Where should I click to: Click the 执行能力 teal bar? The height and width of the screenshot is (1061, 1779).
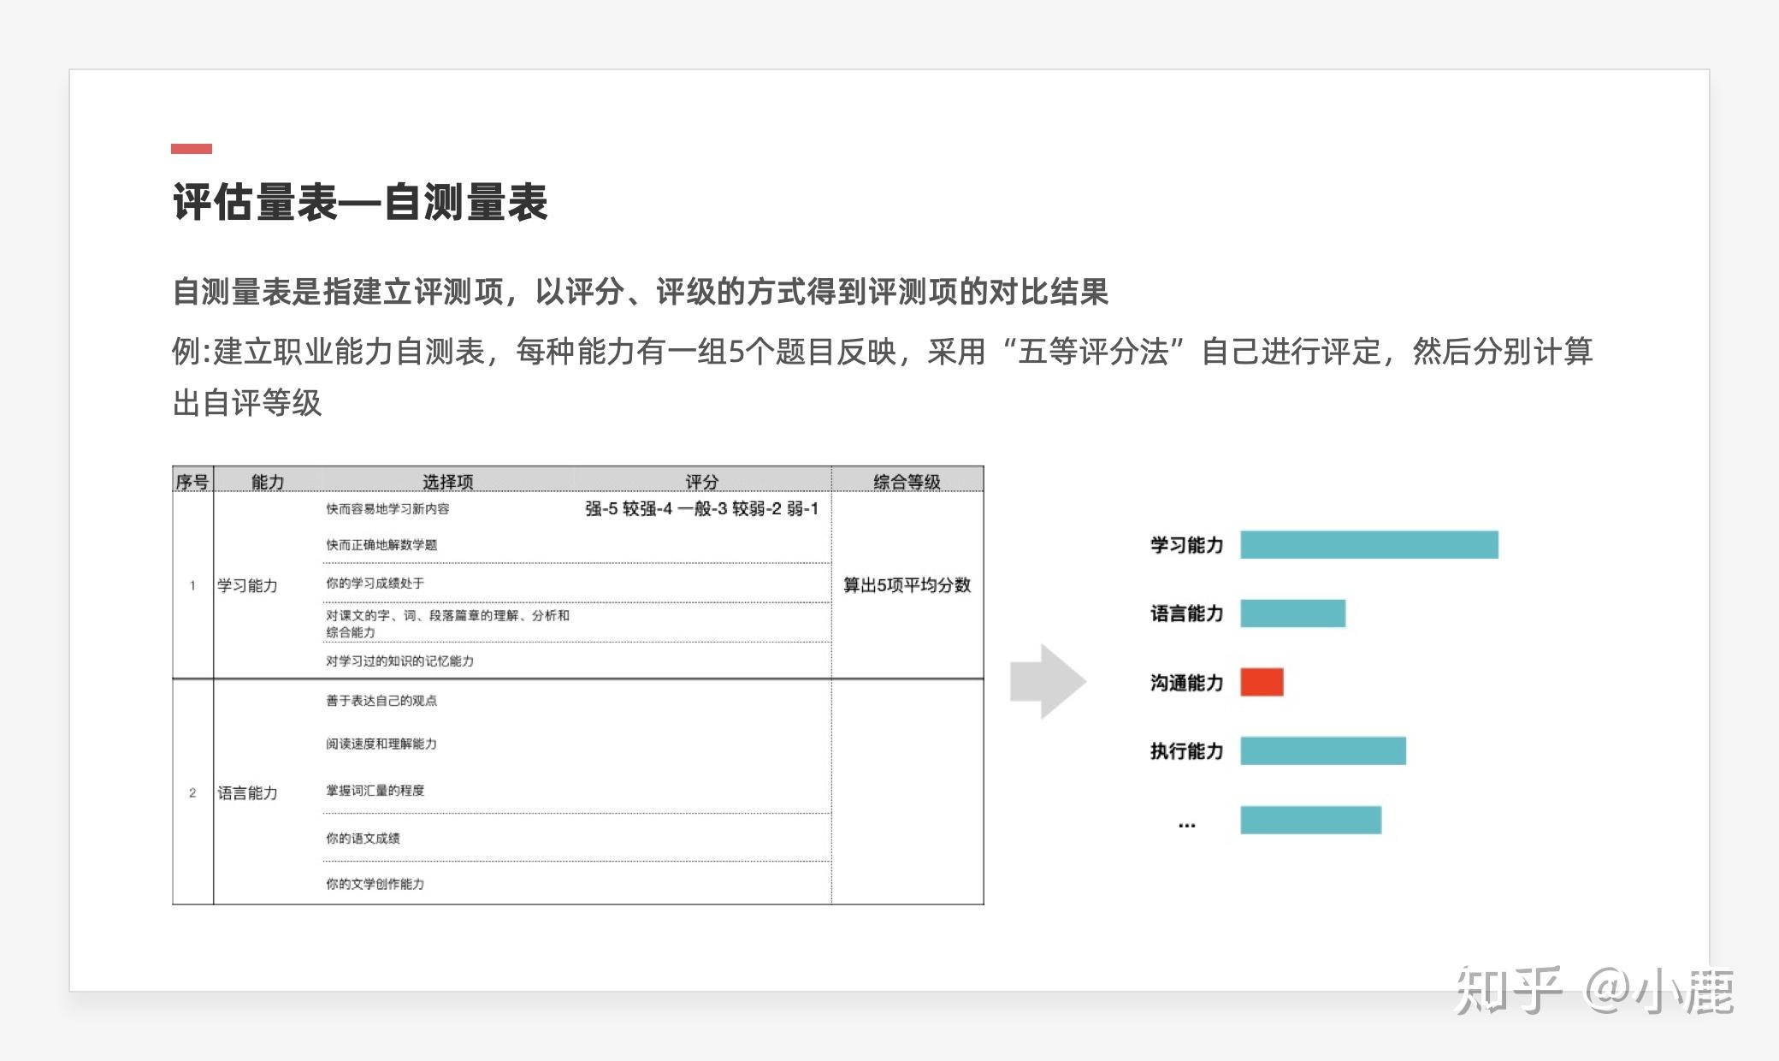coord(1322,750)
